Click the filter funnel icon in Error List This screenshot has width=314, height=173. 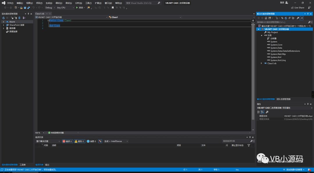[249, 145]
